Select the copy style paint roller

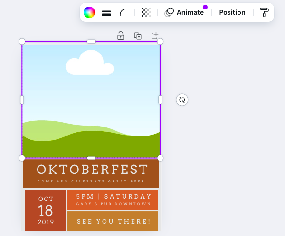(x=264, y=12)
